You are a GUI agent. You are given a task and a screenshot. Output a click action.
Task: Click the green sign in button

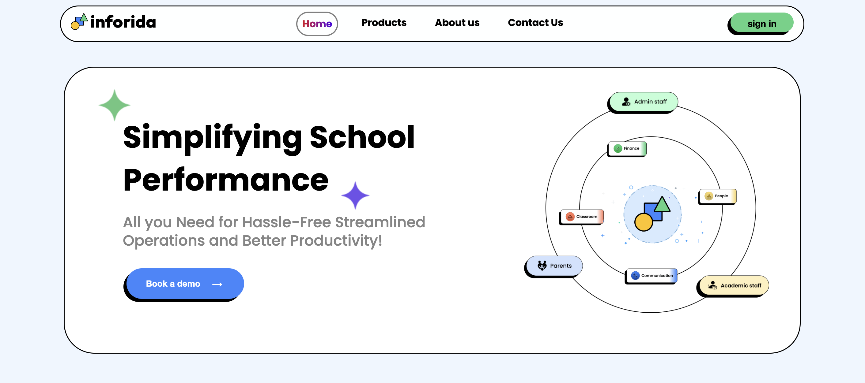[761, 23]
